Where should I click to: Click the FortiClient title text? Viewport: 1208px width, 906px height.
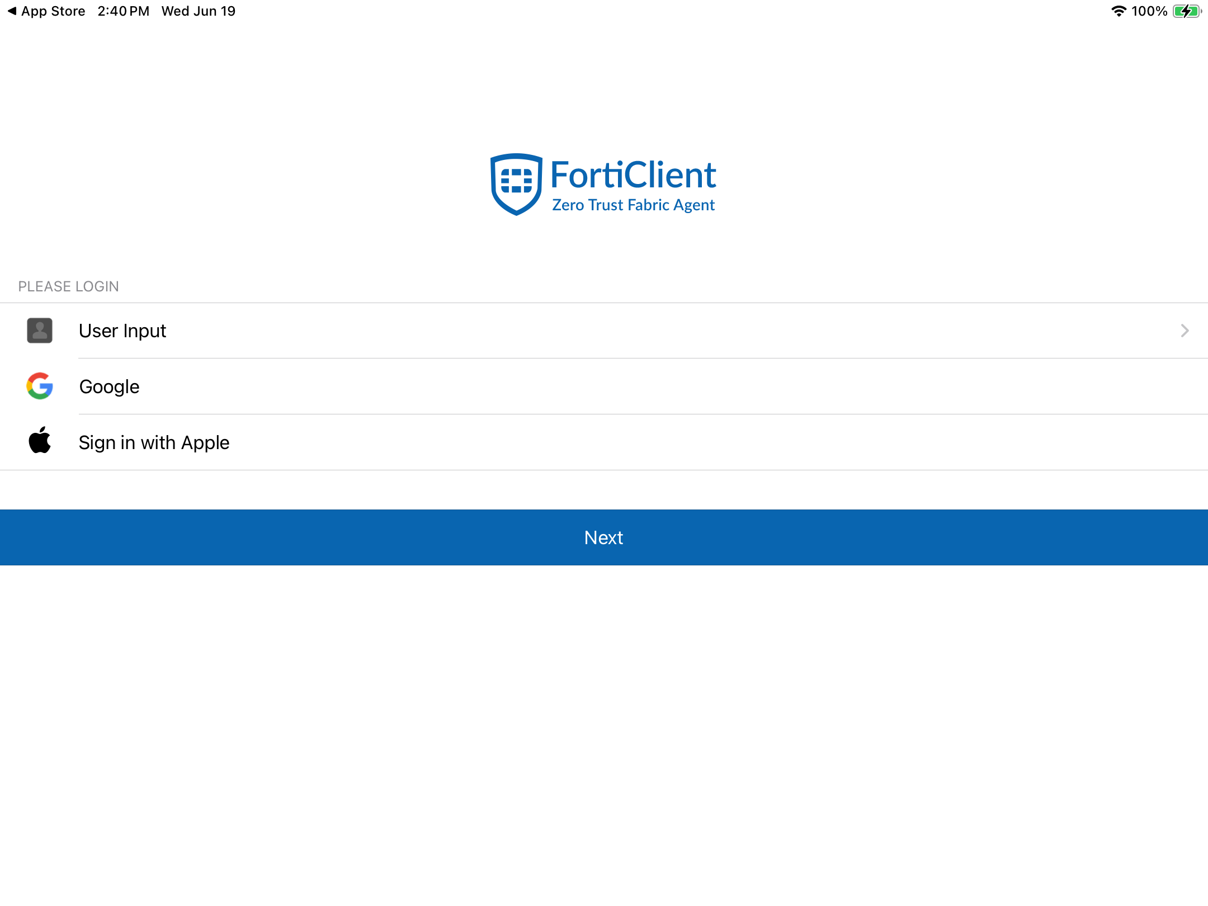point(633,174)
